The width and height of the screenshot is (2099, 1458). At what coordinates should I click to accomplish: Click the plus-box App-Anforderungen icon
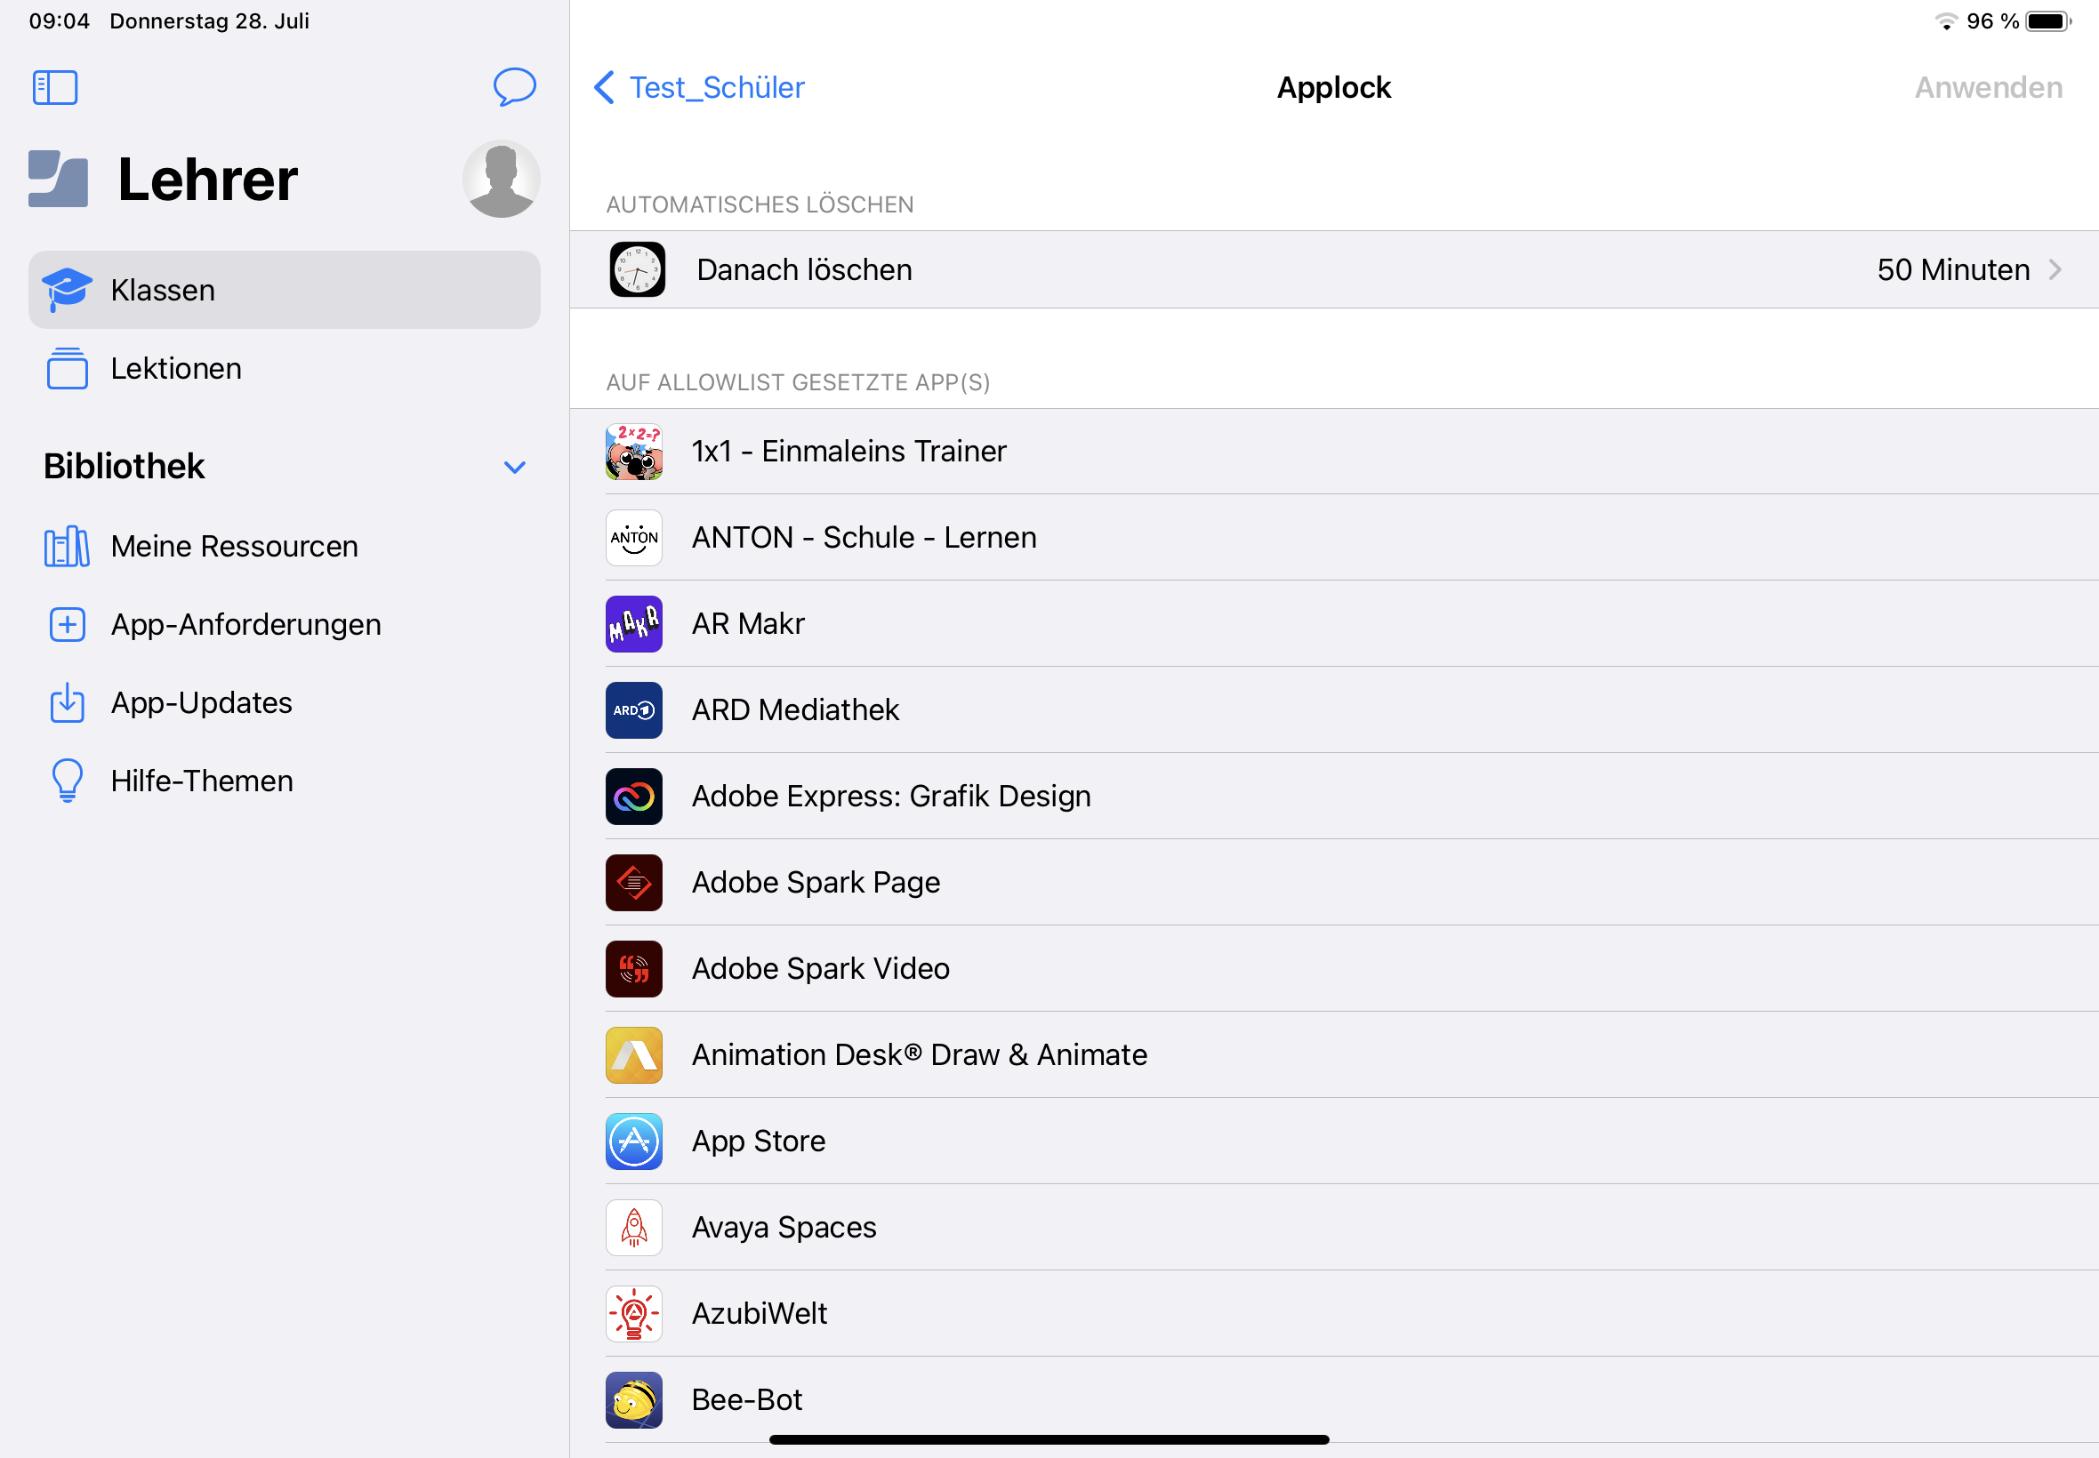pos(67,625)
